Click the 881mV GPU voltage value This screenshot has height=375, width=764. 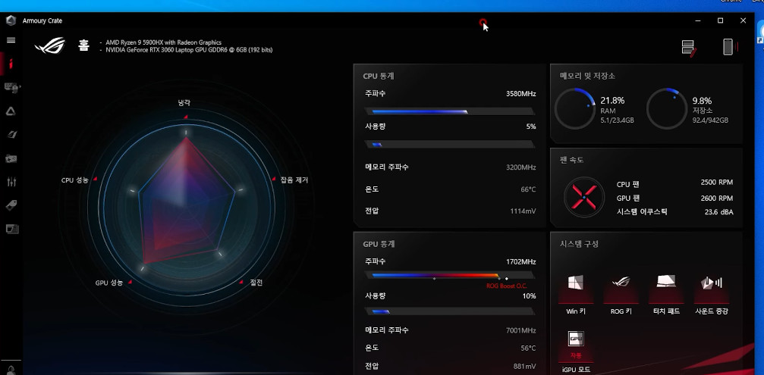(x=525, y=366)
